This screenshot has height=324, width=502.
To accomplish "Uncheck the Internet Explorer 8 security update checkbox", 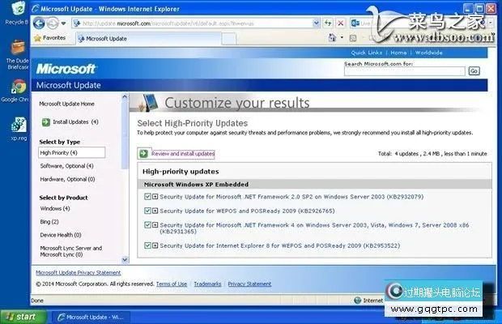I will (147, 245).
